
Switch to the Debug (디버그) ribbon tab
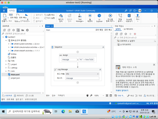click(21, 11)
